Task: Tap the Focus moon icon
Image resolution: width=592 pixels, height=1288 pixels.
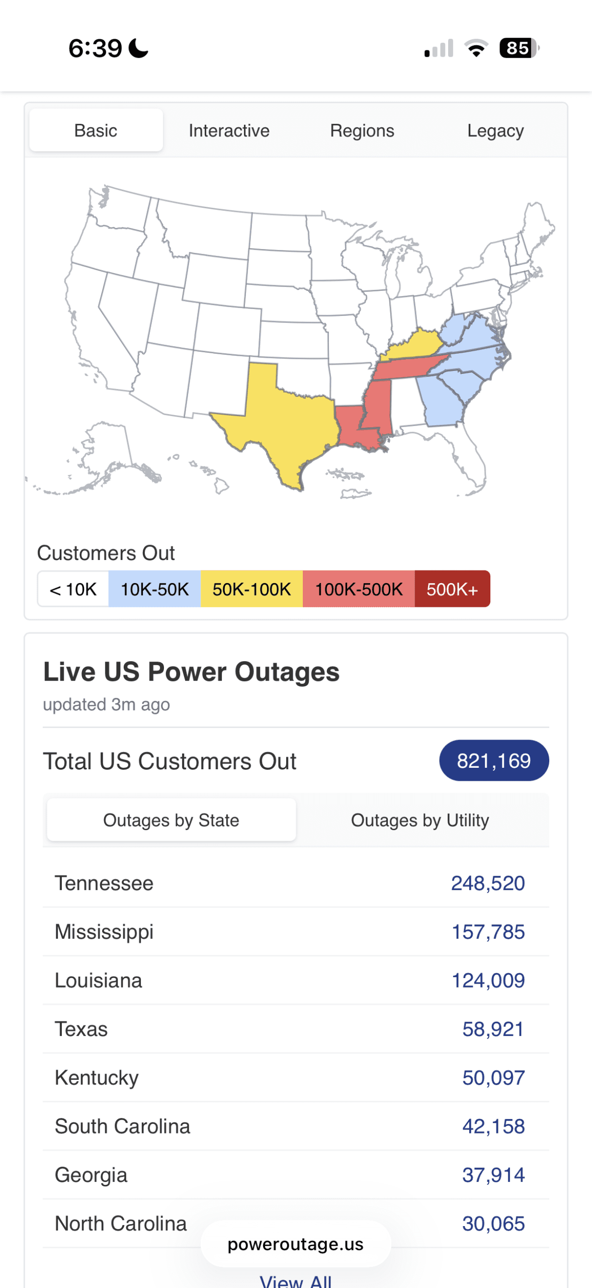Action: 139,49
